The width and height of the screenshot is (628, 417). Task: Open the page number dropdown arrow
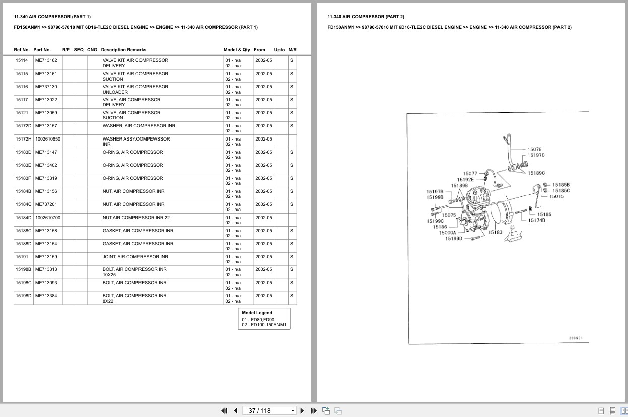coord(293,411)
